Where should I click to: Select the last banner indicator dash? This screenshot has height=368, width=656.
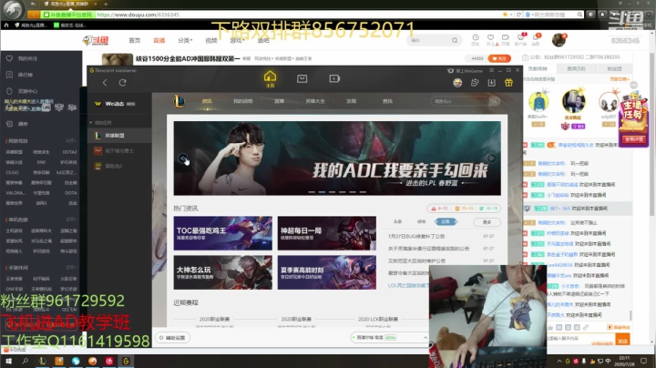click(363, 192)
